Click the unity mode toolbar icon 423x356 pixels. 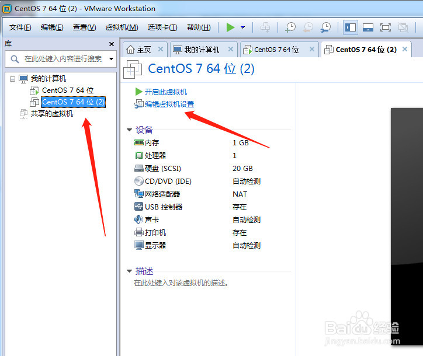[x=403, y=27]
